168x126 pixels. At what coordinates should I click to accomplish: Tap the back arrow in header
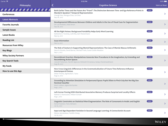(x=52, y=5)
